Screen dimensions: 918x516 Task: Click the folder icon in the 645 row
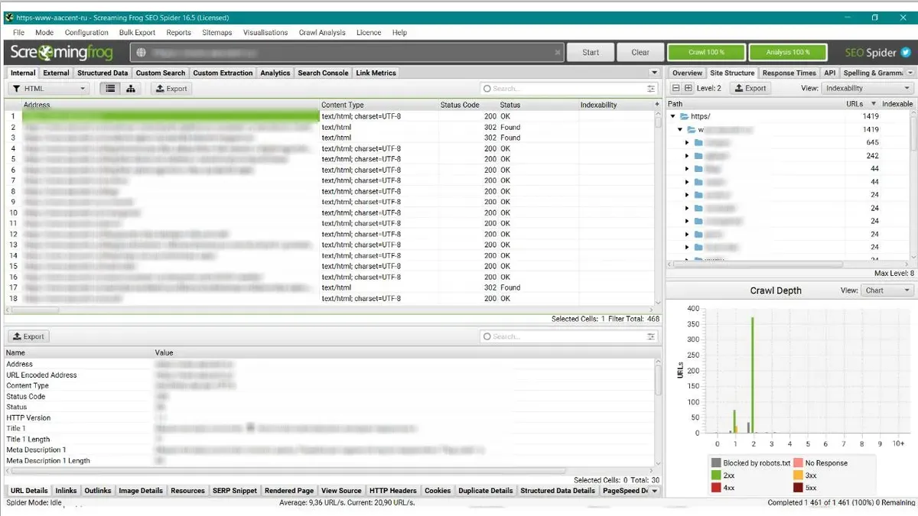pos(698,143)
